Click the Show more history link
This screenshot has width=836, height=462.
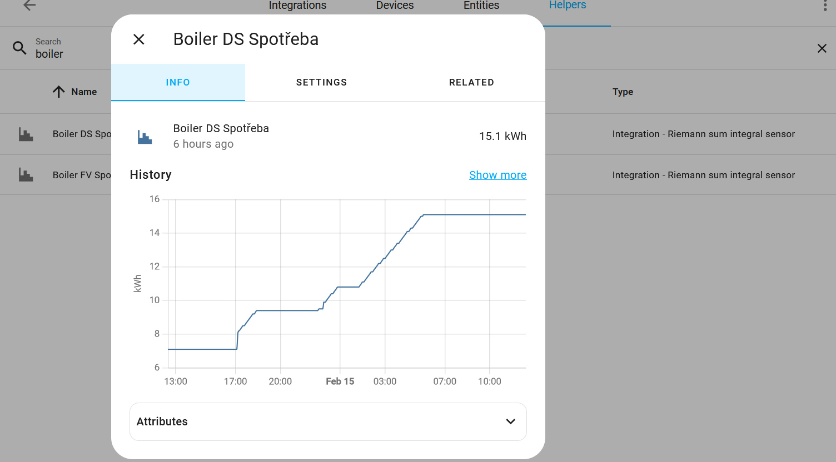pos(497,175)
